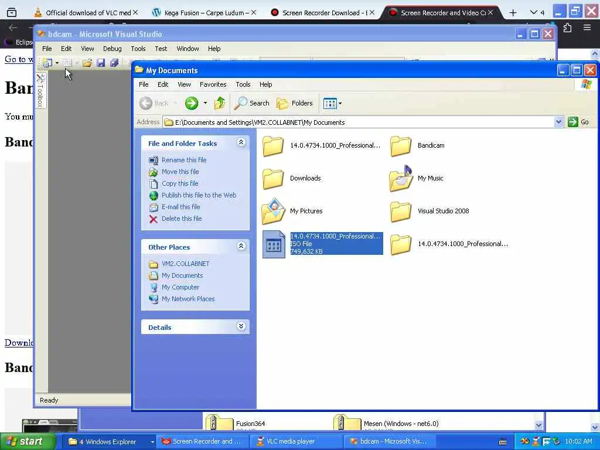Click system tray clock showing 10:02 AM
600x450 pixels.
(578, 442)
